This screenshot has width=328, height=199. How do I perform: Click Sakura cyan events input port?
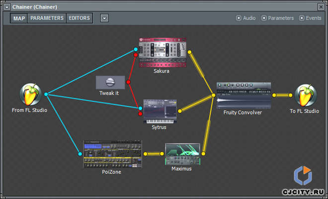[x=136, y=49]
